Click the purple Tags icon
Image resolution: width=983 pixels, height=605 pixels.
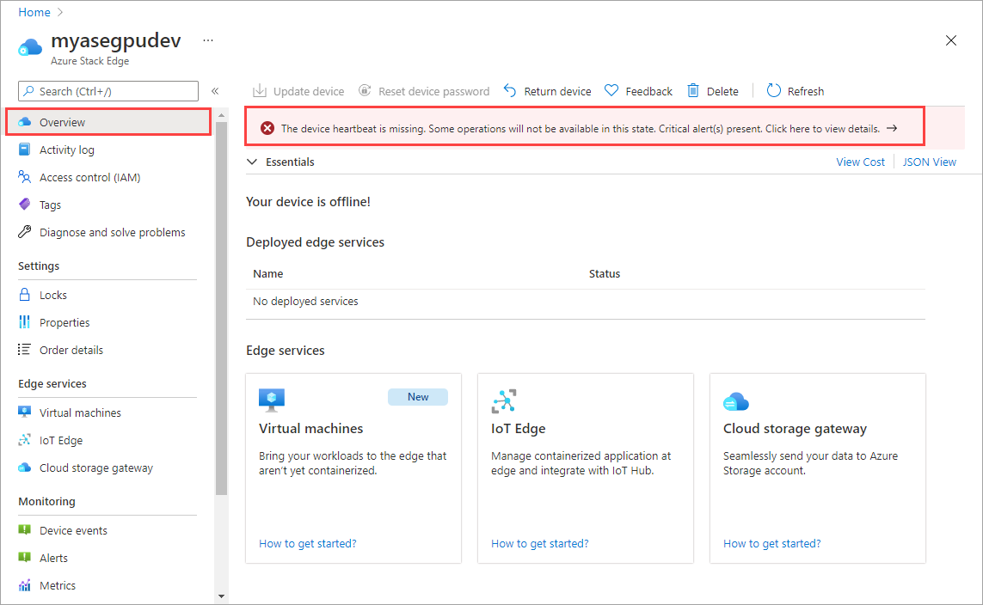click(24, 205)
